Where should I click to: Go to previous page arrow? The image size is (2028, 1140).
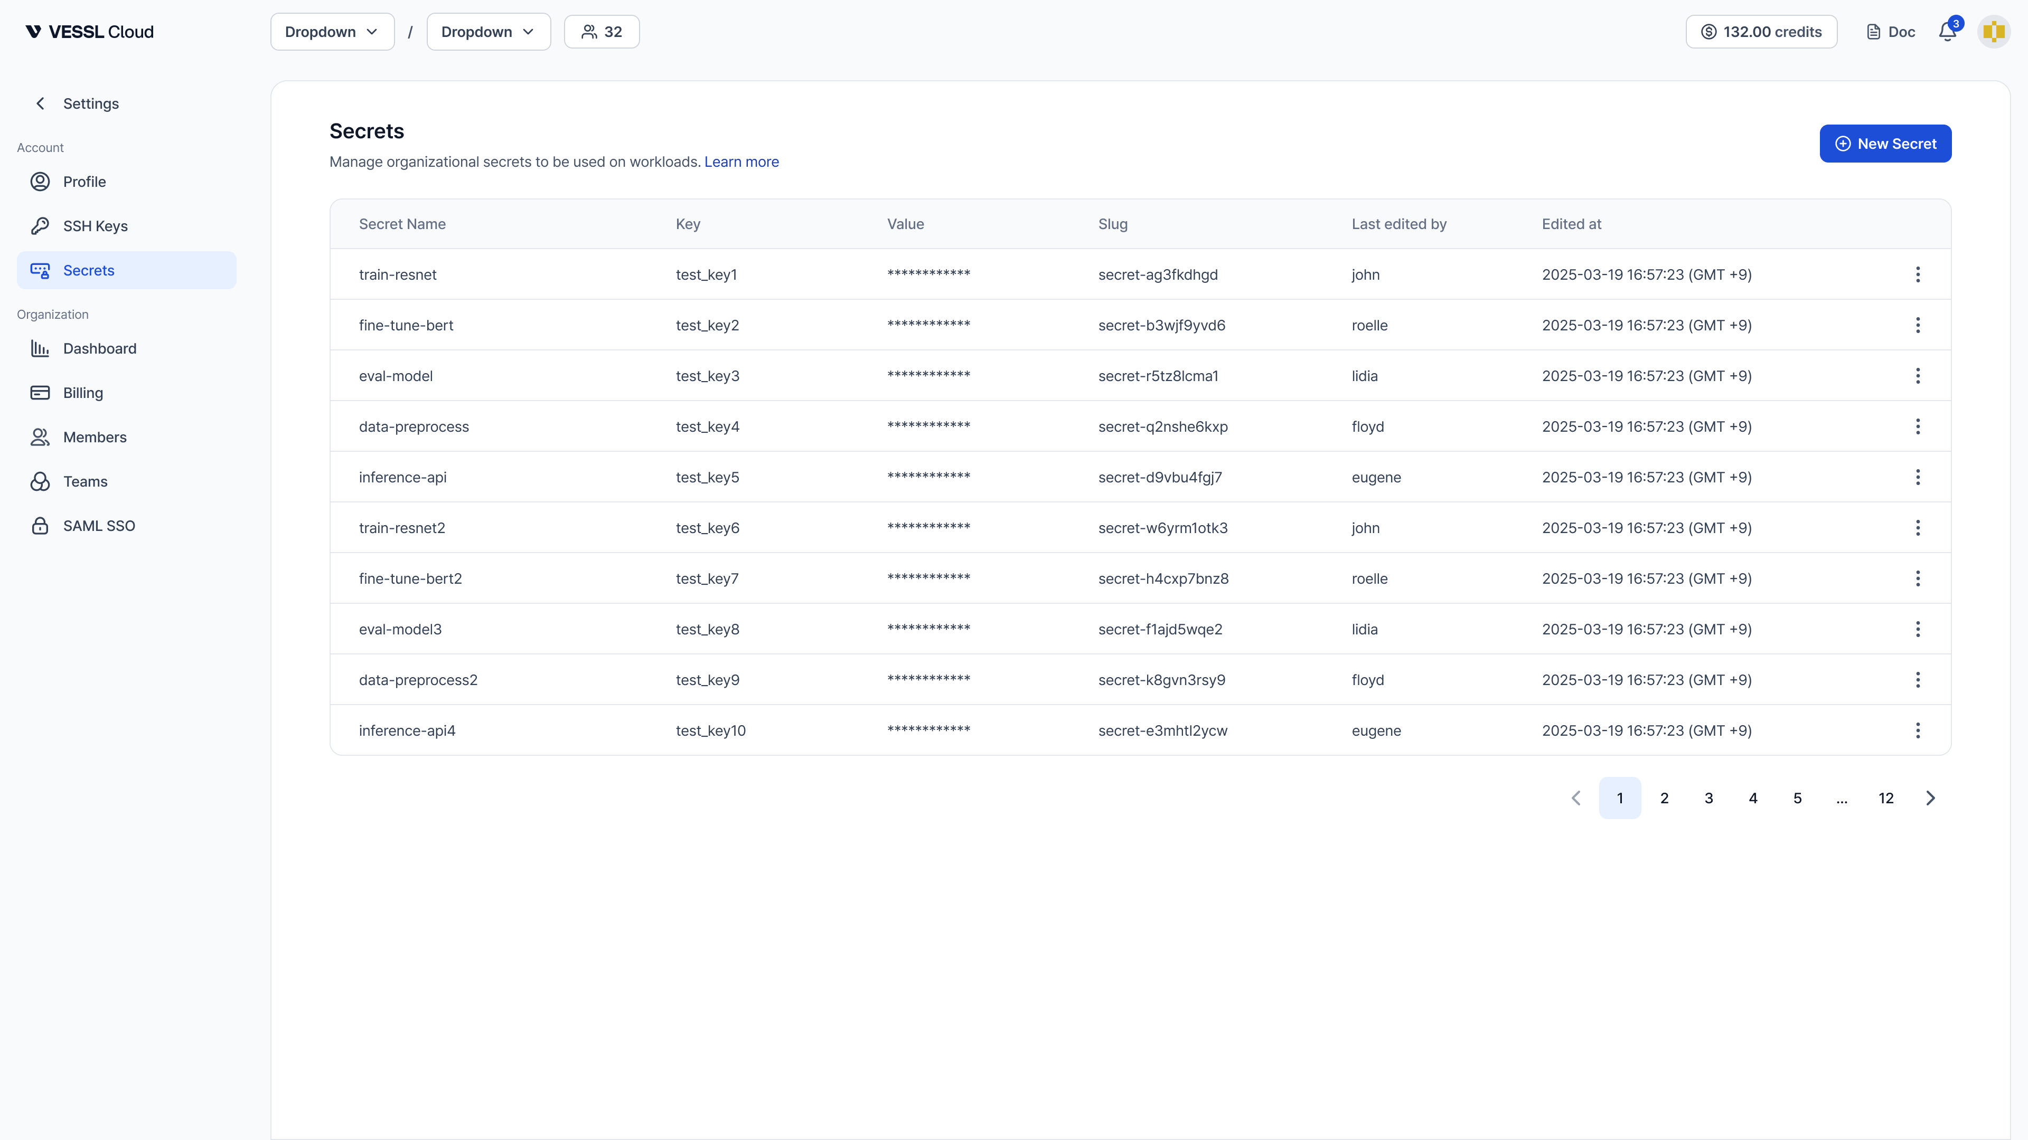[1575, 798]
